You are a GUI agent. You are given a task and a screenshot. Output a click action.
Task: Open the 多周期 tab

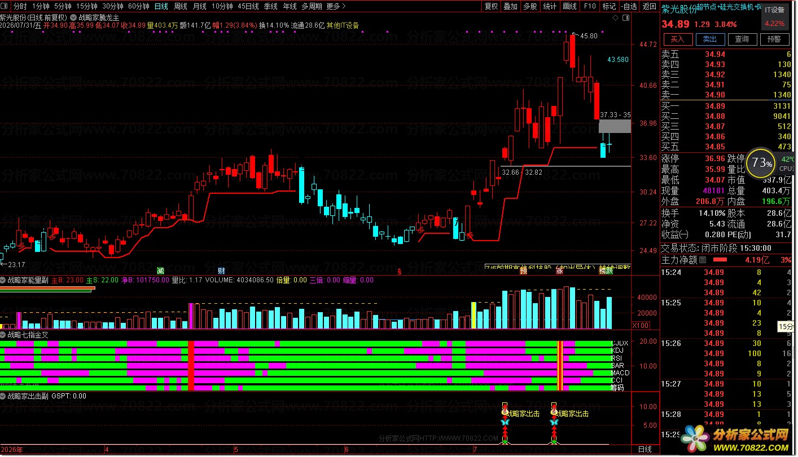tap(312, 6)
